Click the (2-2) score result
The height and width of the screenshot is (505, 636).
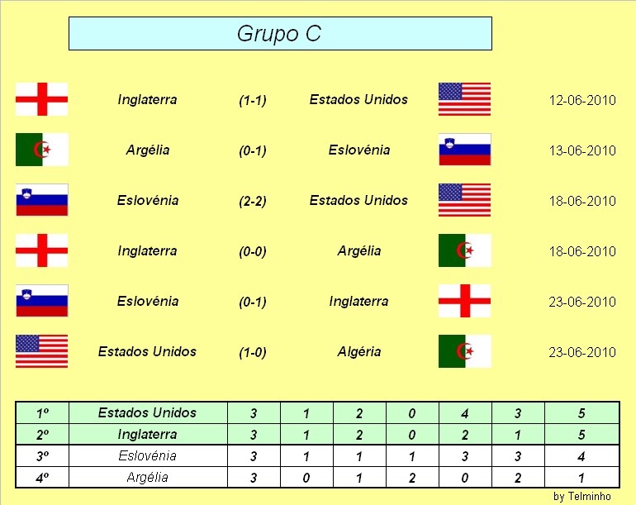coord(252,201)
